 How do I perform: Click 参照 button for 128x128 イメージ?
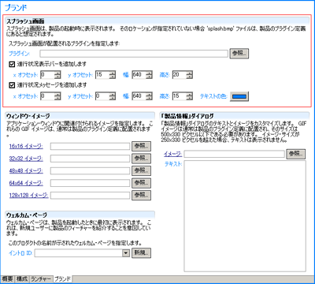[141, 196]
